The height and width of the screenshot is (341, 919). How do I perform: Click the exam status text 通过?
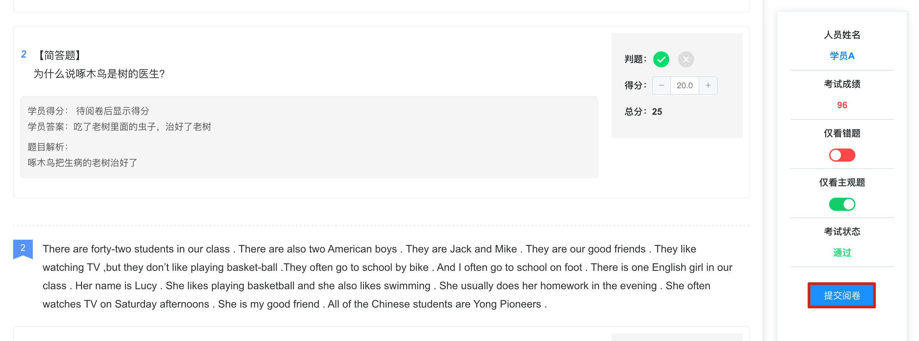pos(842,252)
